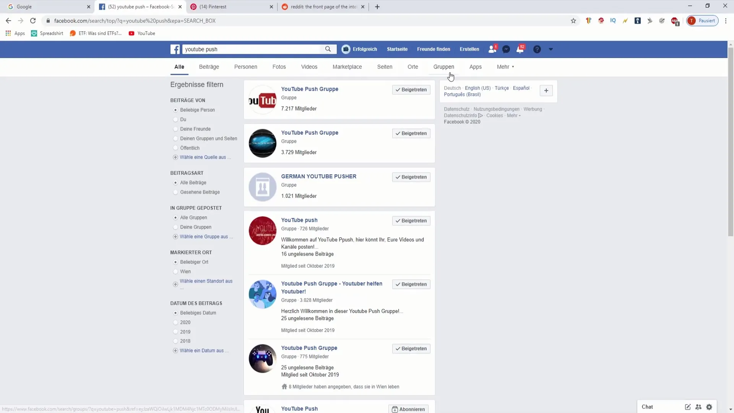Click into Facebook search field
Viewport: 734px width, 413px height.
click(x=252, y=49)
